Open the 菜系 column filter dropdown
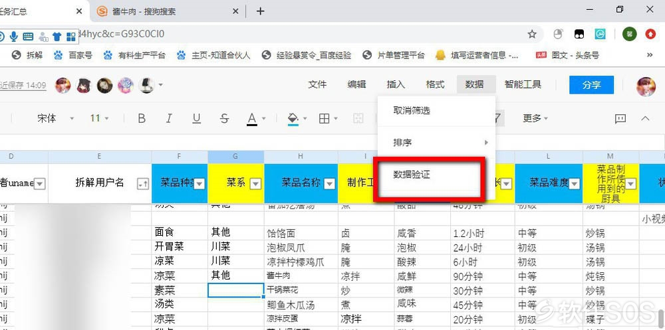The width and height of the screenshot is (665, 330). (255, 183)
